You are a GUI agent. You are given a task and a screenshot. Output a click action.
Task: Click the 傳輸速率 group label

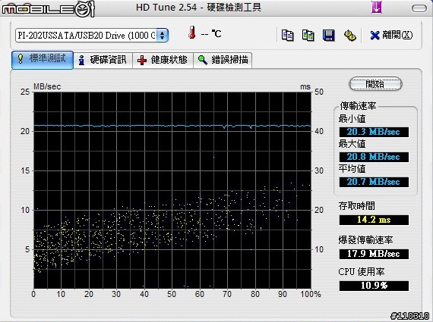[x=358, y=106]
